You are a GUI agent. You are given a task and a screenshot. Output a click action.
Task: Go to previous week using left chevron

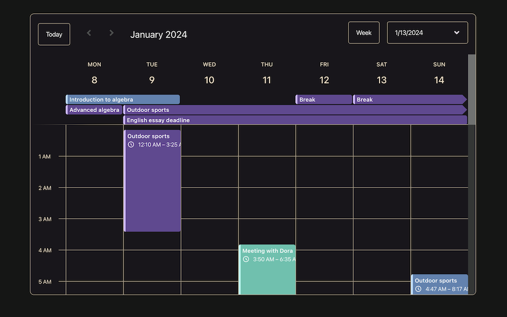coord(89,33)
